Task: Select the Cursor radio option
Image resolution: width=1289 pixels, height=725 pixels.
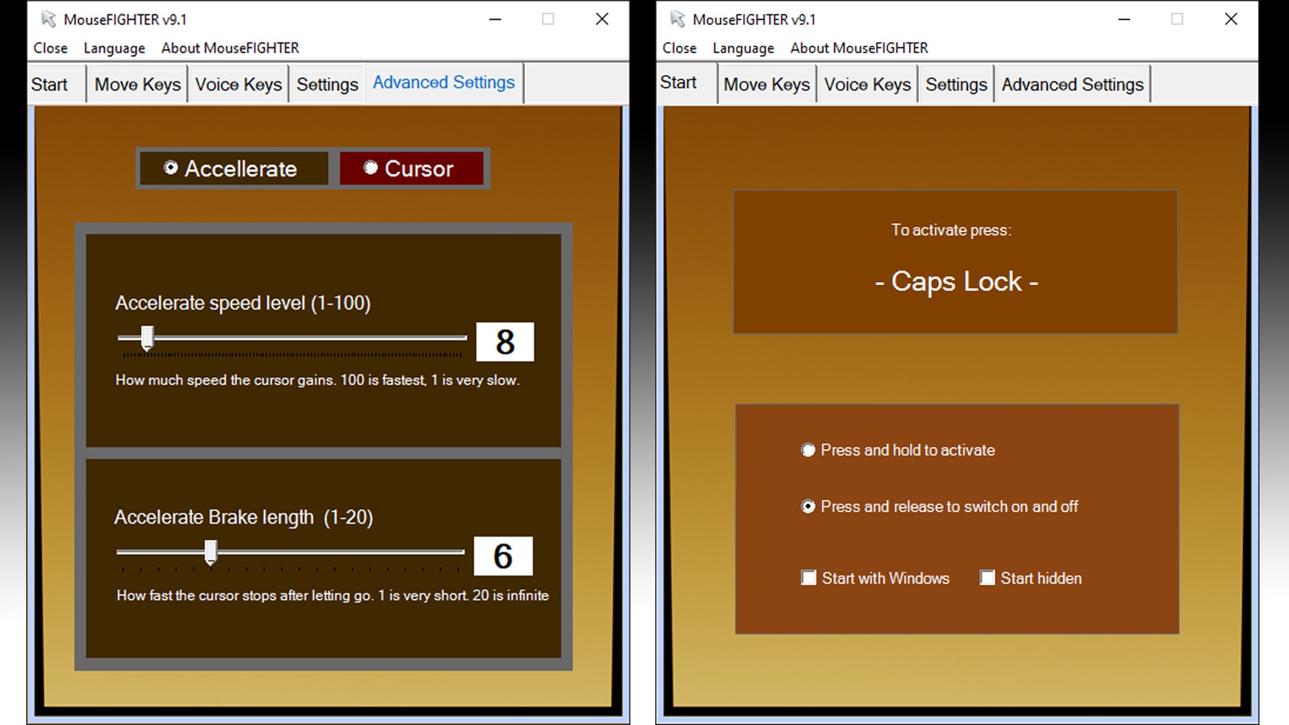Action: (371, 168)
